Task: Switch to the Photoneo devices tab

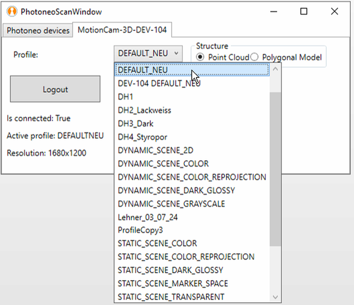Action: (x=38, y=30)
